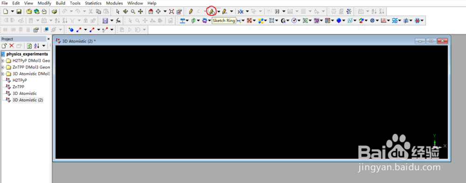Viewport: 466px width, 183px height.
Task: Expand the H2TPyP DMol3 Geo folder
Action: click(x=3, y=61)
